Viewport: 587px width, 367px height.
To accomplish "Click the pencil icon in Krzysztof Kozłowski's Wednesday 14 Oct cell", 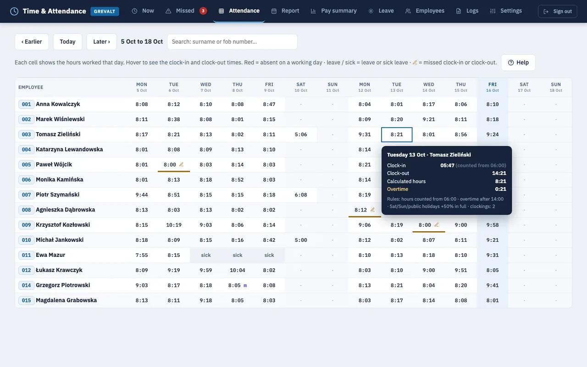I will click(x=437, y=225).
